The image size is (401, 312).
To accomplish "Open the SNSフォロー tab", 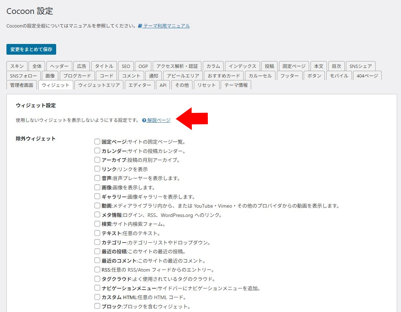I will (23, 76).
